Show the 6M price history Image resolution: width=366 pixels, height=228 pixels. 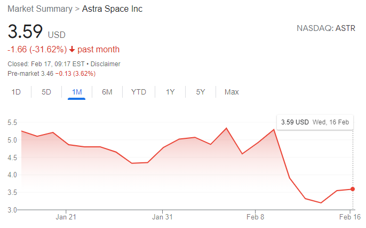[x=107, y=92]
